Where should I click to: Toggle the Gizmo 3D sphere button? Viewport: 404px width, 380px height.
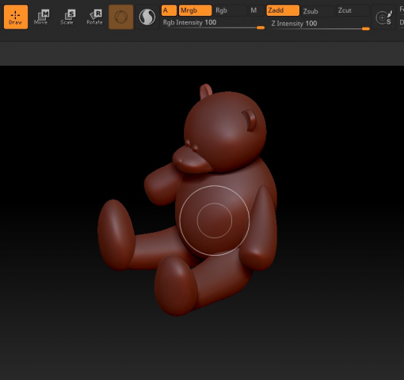(x=121, y=17)
